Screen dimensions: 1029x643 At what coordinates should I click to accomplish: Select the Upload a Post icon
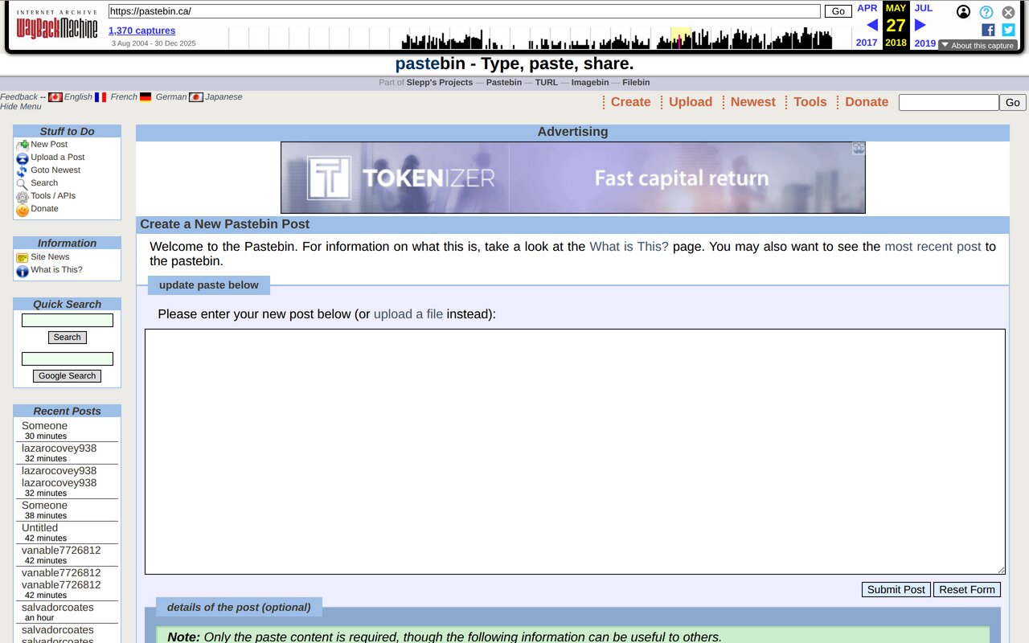click(x=22, y=157)
